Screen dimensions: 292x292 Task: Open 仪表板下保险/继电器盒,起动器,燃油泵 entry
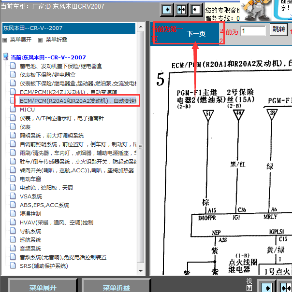coord(78,83)
